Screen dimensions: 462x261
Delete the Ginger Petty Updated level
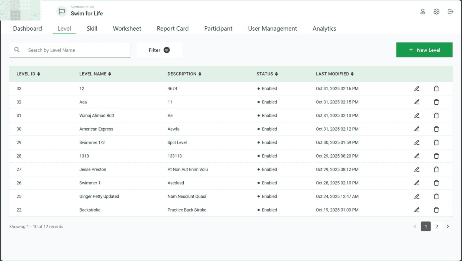pos(436,196)
